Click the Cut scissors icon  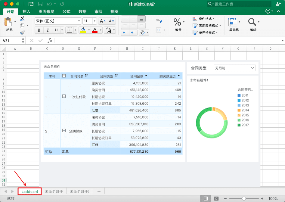click(x=22, y=19)
